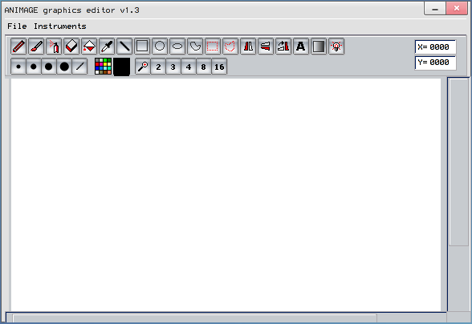Set zoom level to 8
472x324 pixels.
[204, 67]
